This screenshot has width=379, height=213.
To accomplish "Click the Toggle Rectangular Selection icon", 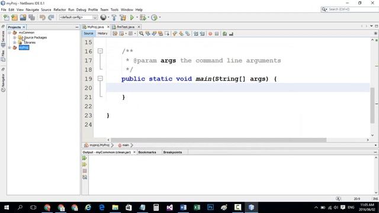I will (167, 34).
